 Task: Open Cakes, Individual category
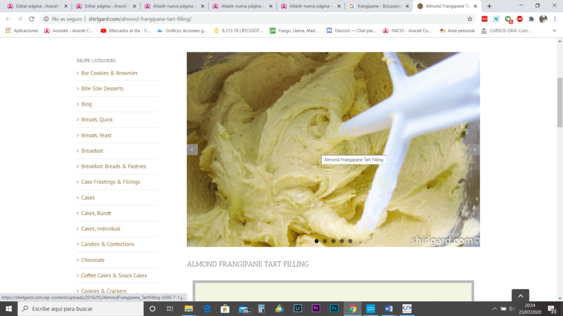pos(101,229)
